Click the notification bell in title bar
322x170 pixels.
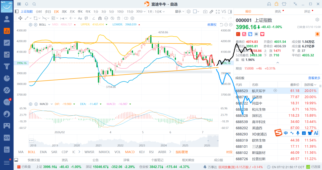pyautogui.click(x=27, y=4)
